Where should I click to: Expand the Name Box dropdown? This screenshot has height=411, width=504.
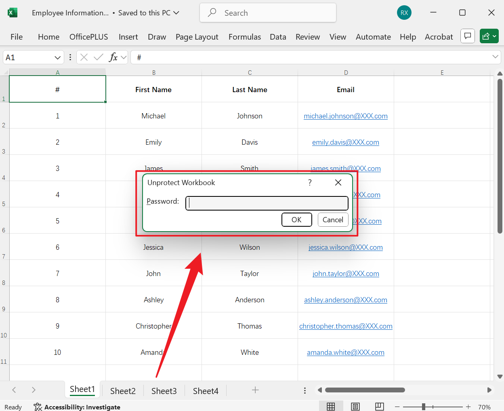tap(57, 57)
